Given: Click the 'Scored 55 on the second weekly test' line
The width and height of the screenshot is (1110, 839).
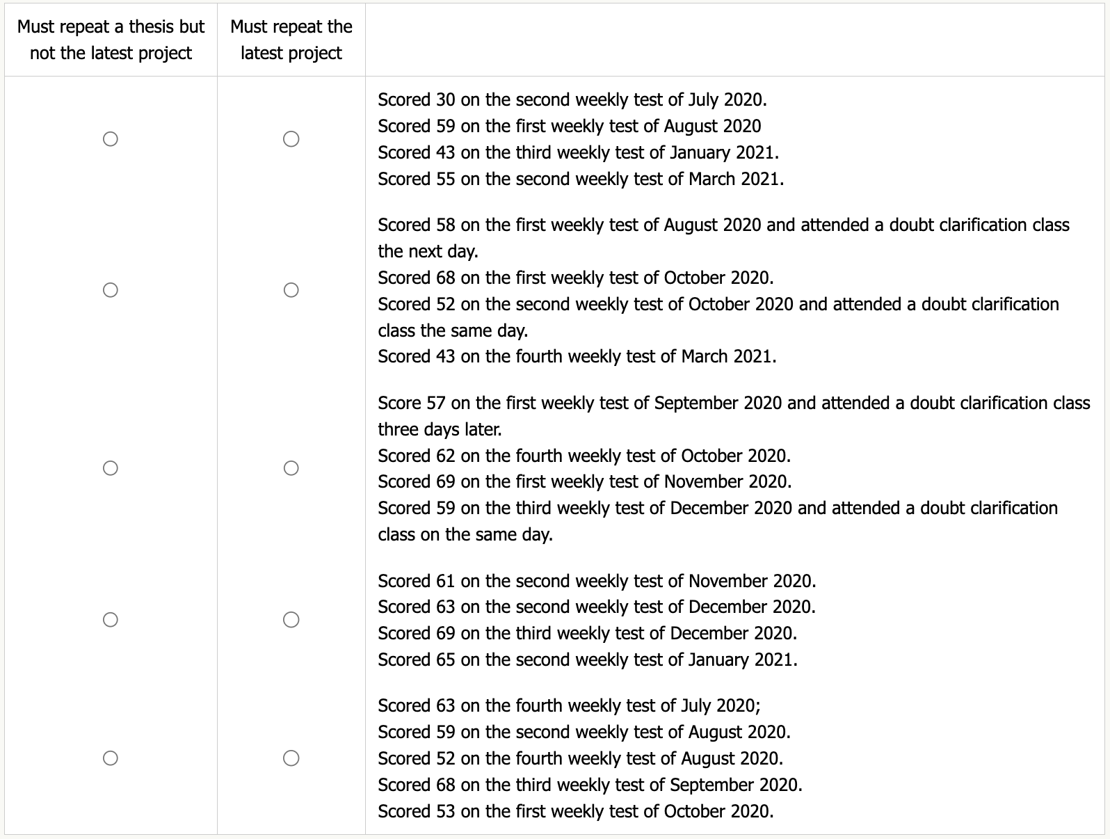Looking at the screenshot, I should (580, 179).
